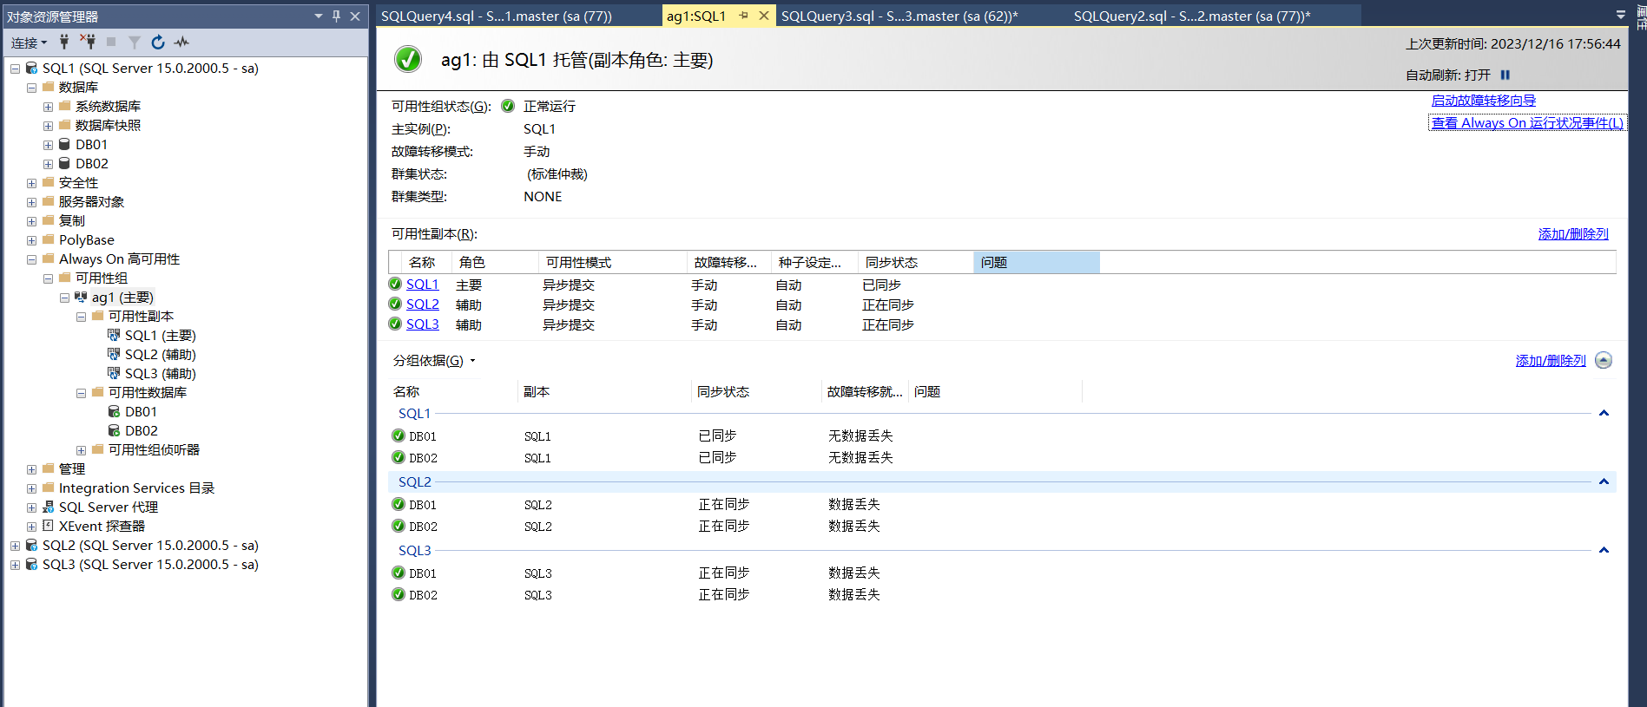Image resolution: width=1647 pixels, height=707 pixels.
Task: Click the large green ag1 health check icon
Action: [x=408, y=59]
